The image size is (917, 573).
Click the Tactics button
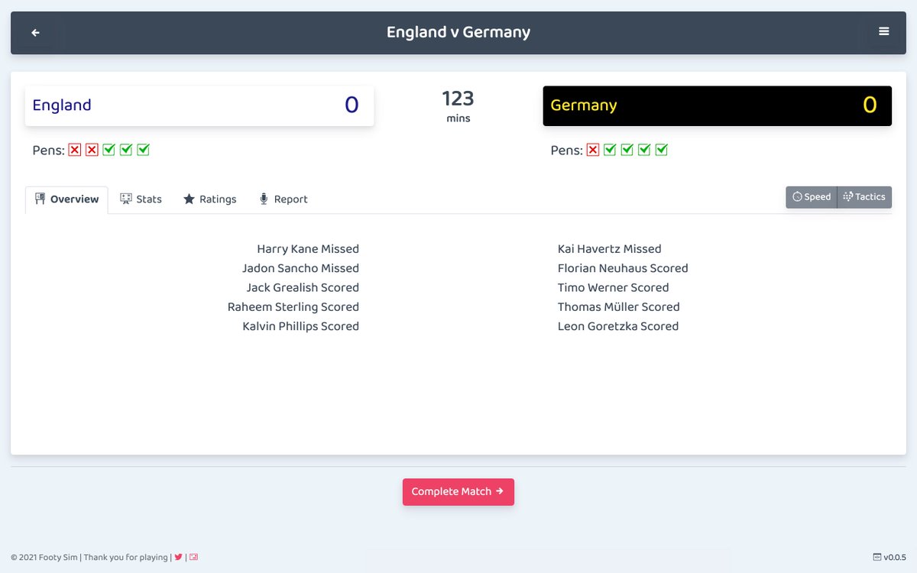[x=864, y=197]
